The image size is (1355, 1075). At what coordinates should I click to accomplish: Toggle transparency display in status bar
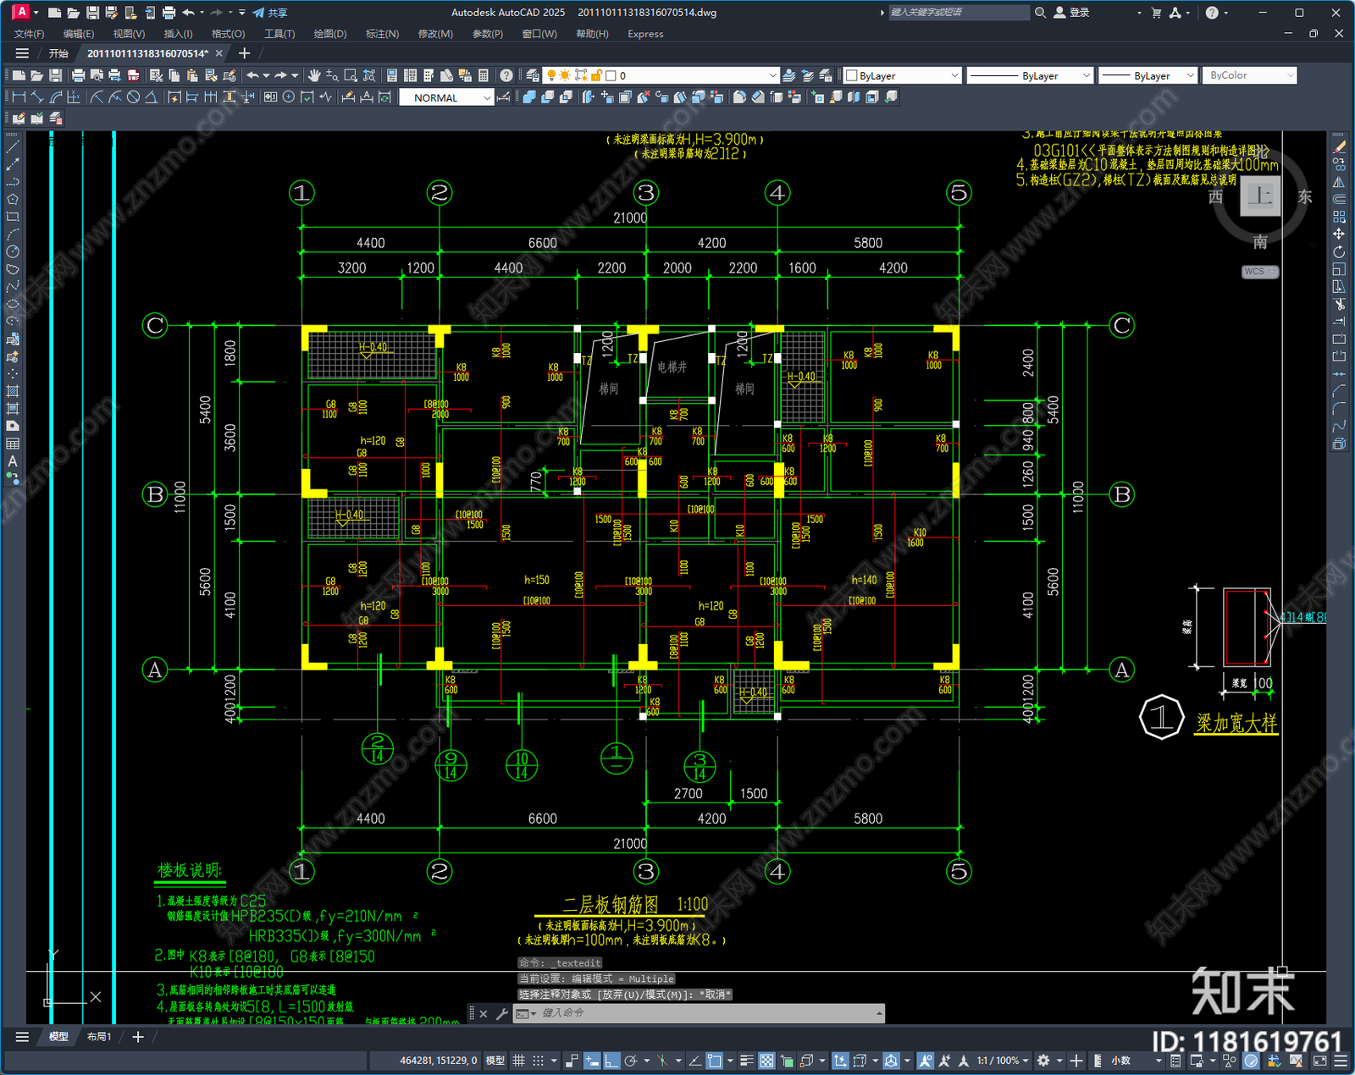click(x=766, y=1061)
